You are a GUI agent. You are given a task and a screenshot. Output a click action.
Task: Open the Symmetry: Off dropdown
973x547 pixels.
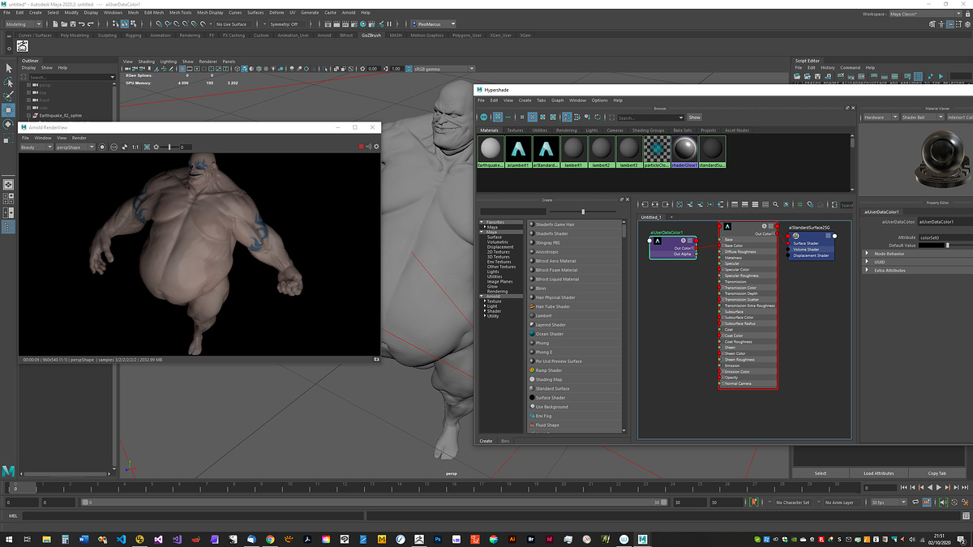[287, 24]
